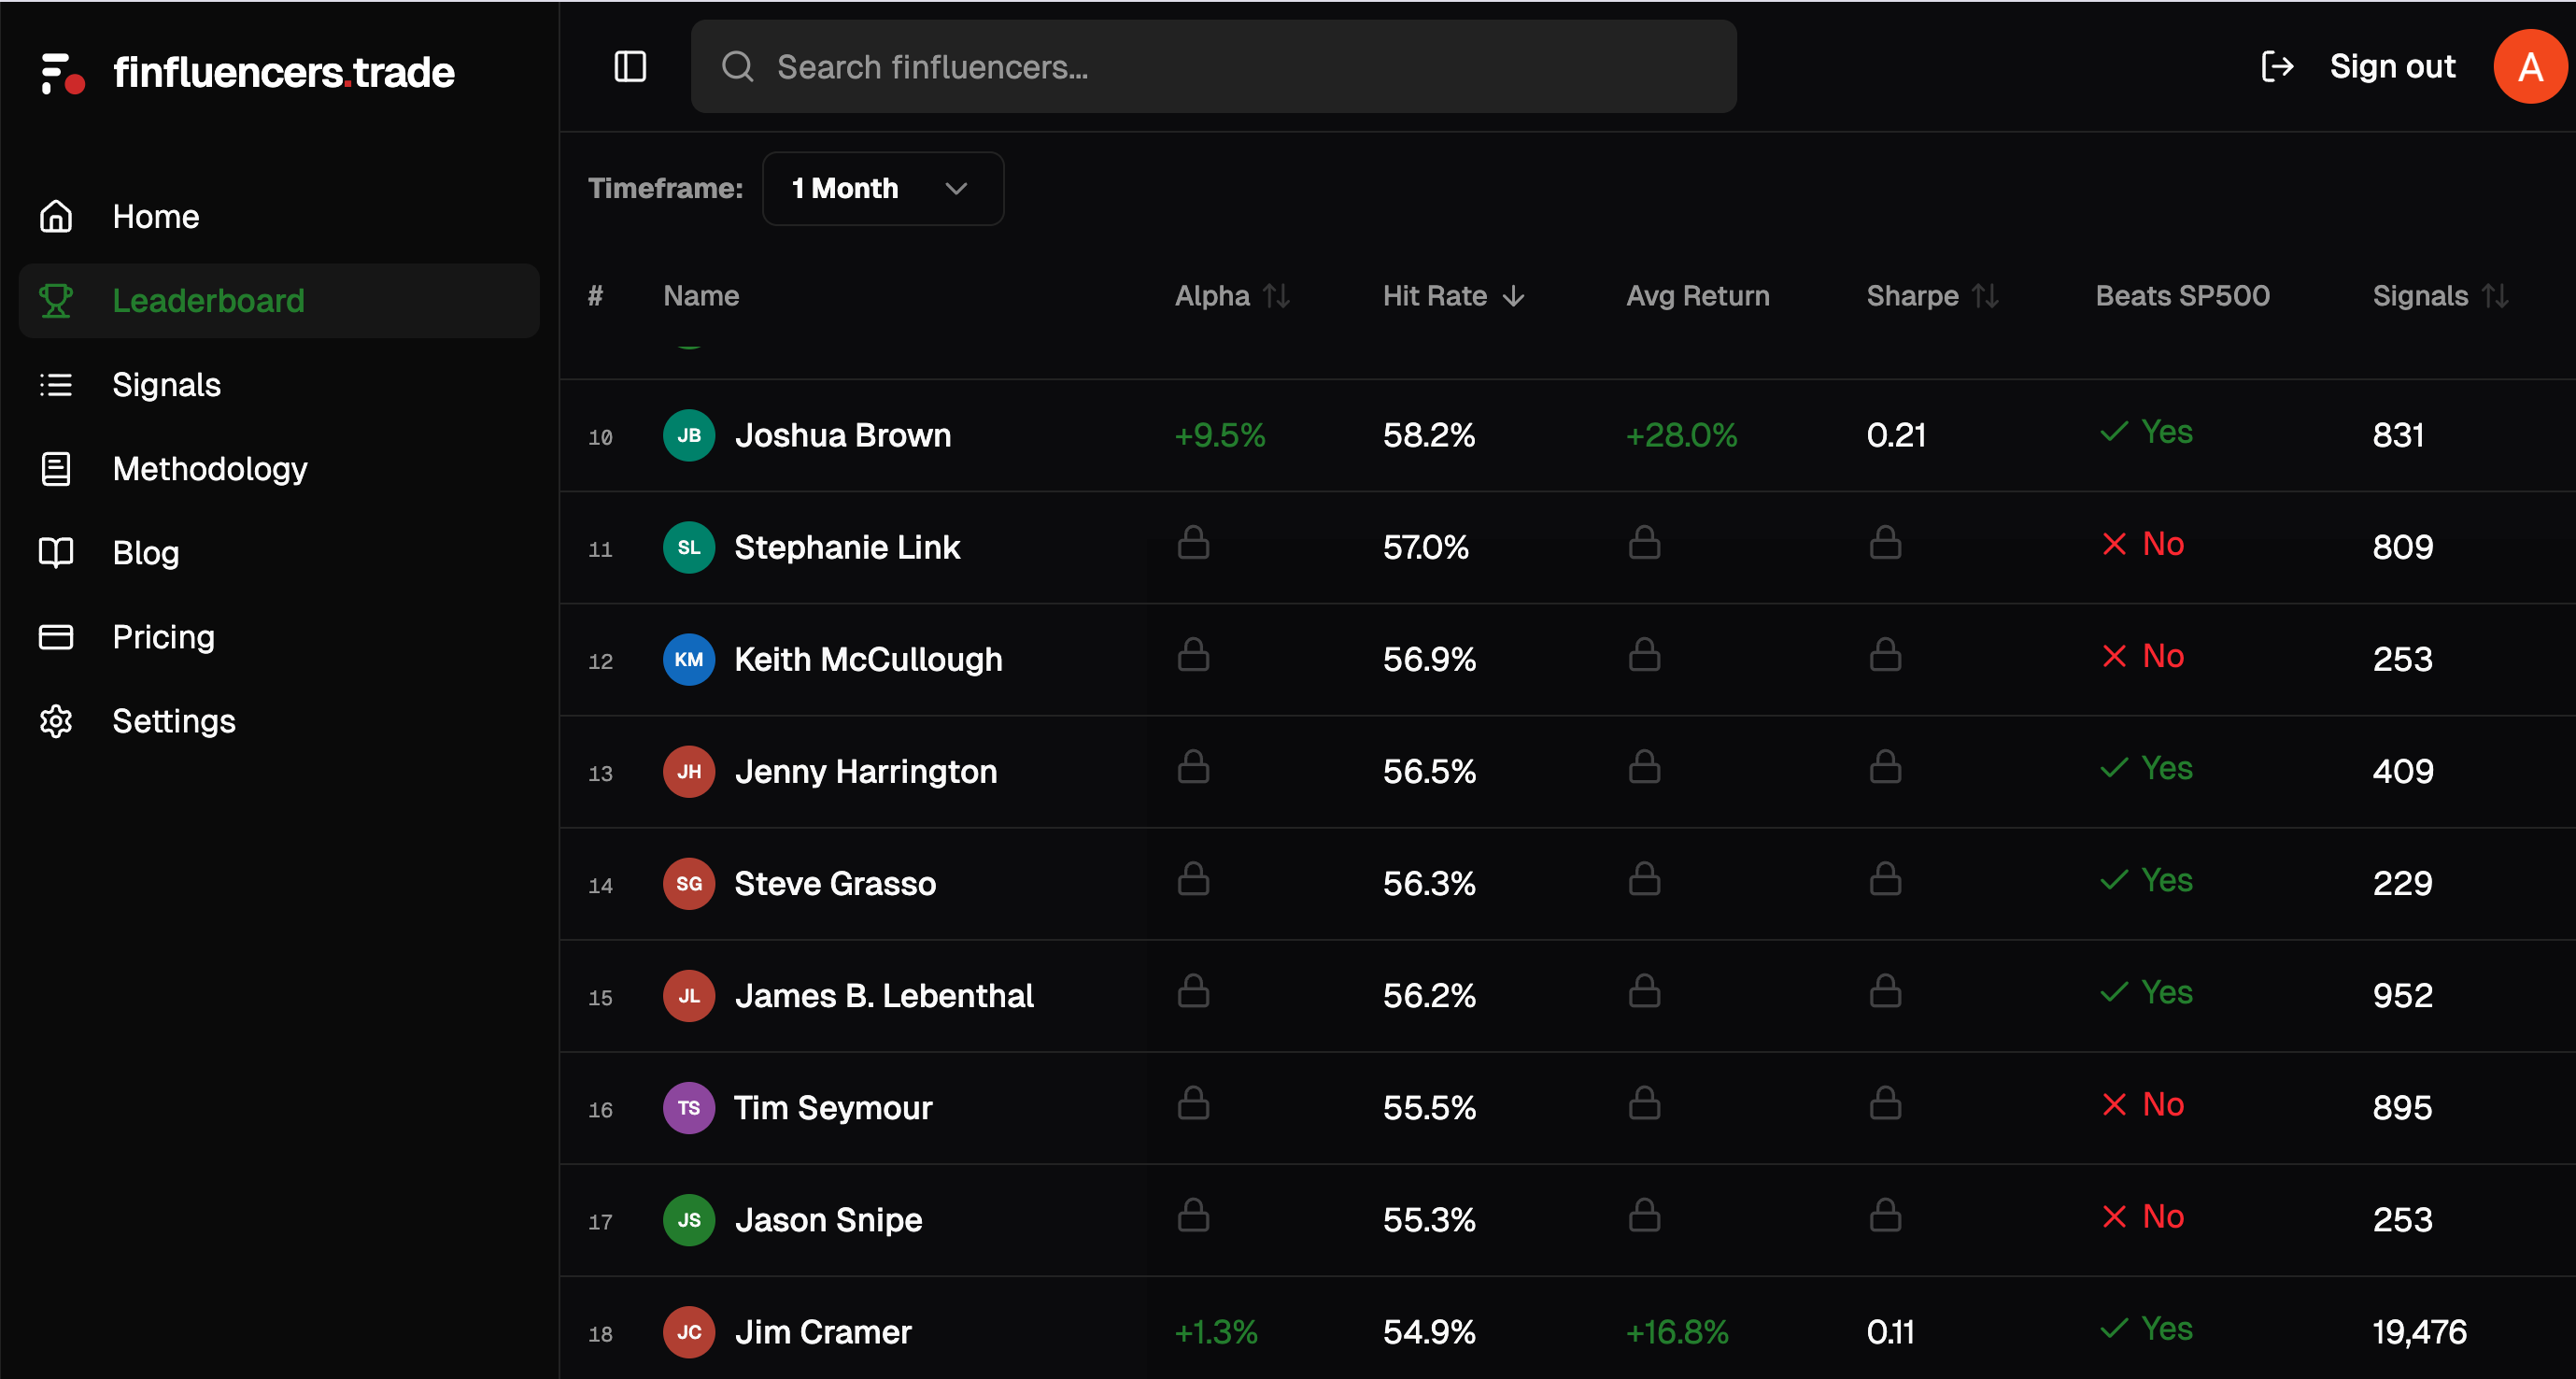Viewport: 2576px width, 1379px height.
Task: Open the Timeframe dropdown showing 1 Month
Action: (x=882, y=189)
